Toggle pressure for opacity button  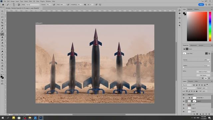(54, 5)
